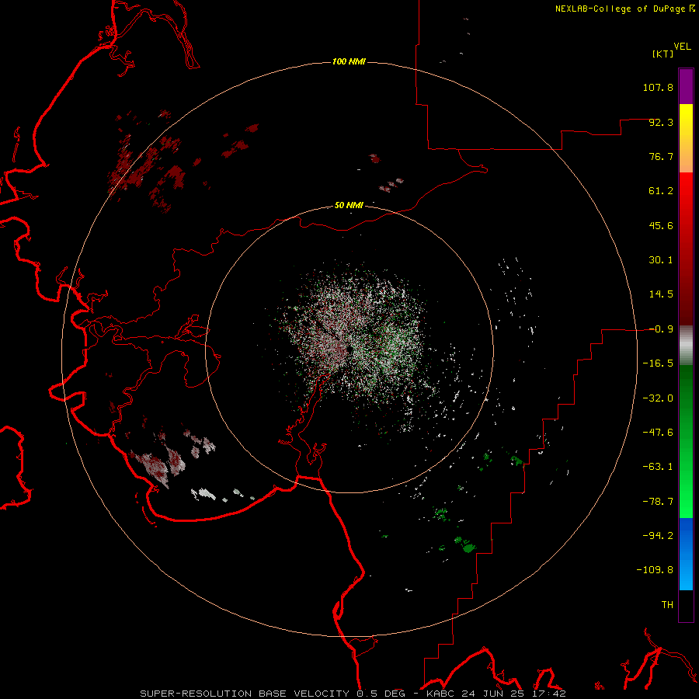Viewport: 699px width, 699px height.
Task: Click the 100 NMI range ring label
Action: (349, 61)
